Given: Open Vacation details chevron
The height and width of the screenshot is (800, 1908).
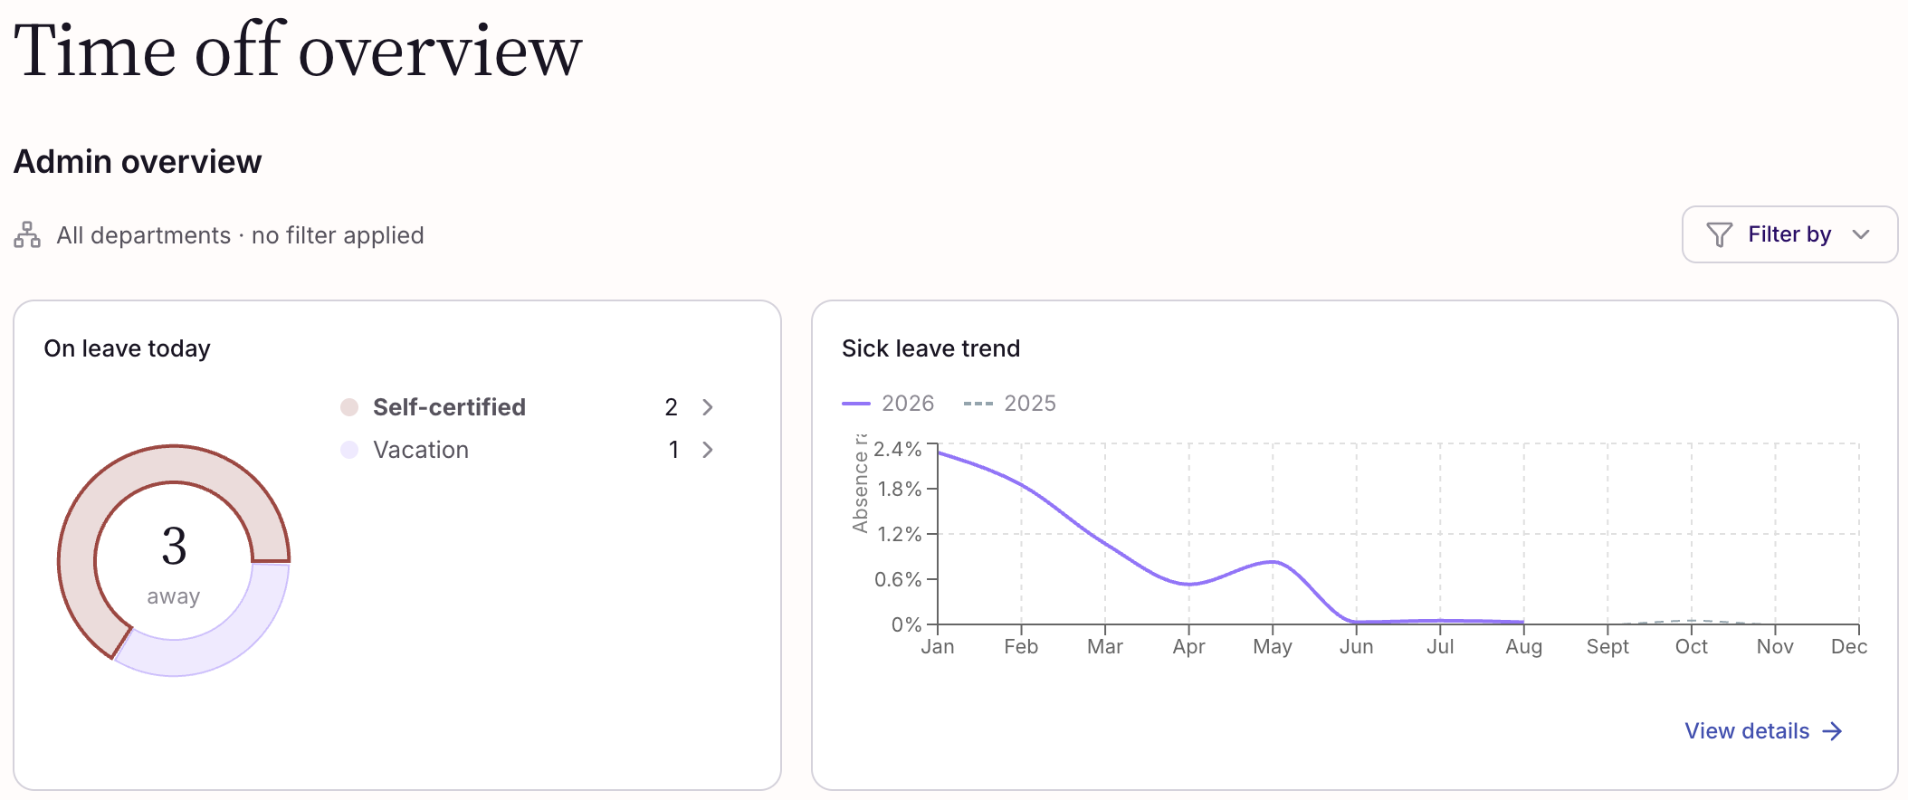Looking at the screenshot, I should pos(708,450).
